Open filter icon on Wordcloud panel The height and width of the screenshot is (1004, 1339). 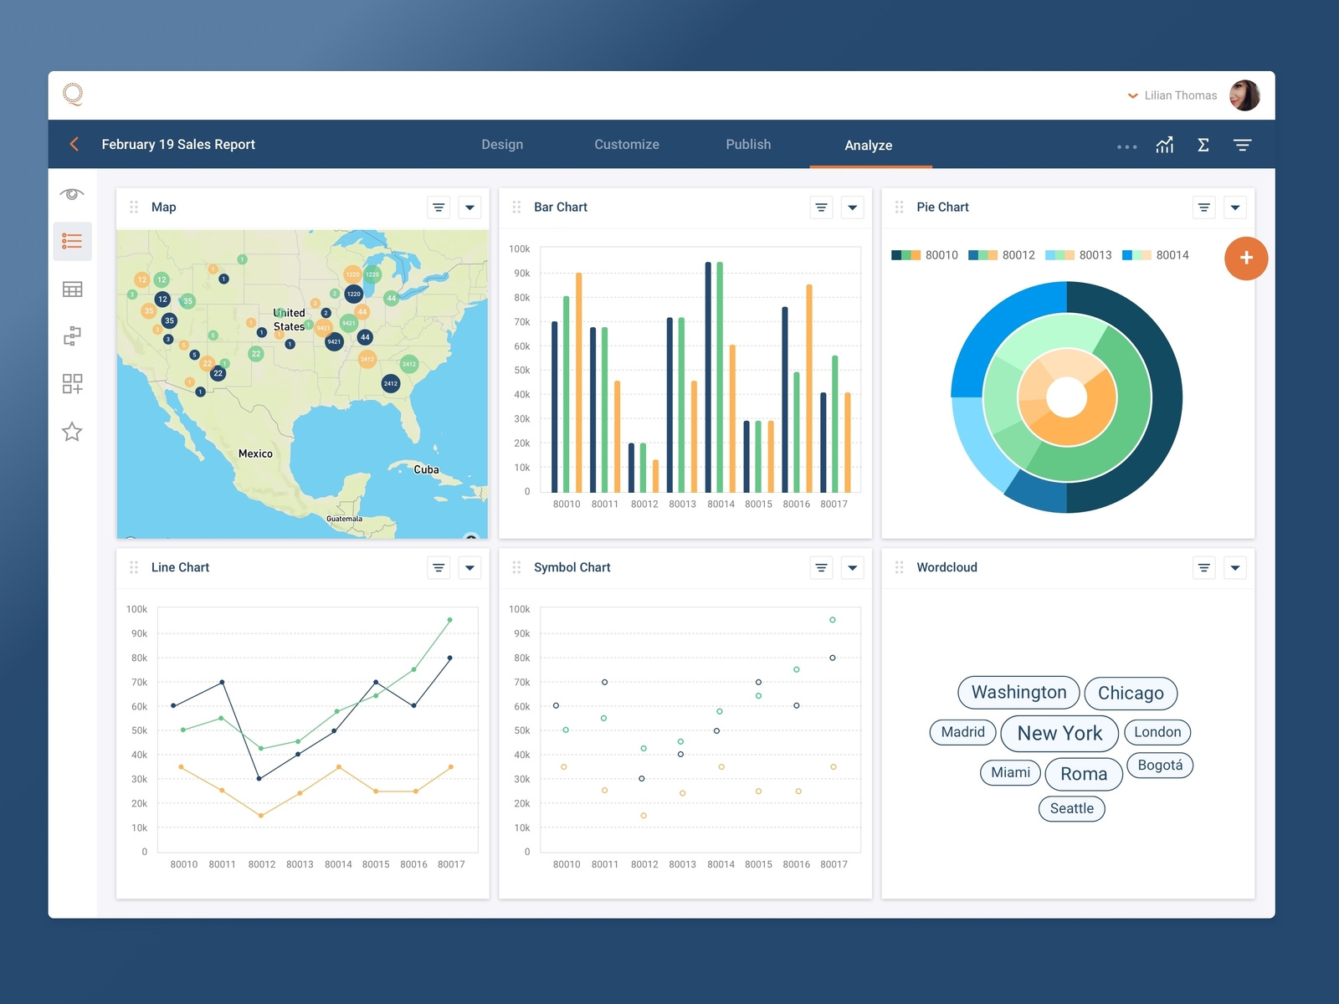click(x=1203, y=568)
